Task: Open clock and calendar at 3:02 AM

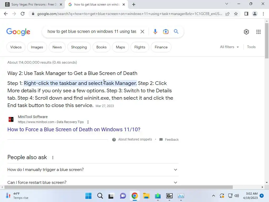Action: 250,196
